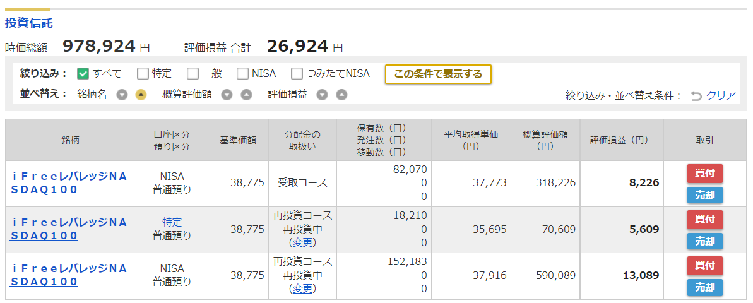Open iFreeレバレッジNASDAQ100 link in 590,089 row
The height and width of the screenshot is (303, 753).
coord(68,275)
